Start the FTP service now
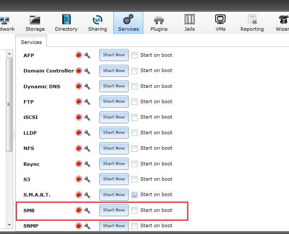289x234 pixels. pyautogui.click(x=114, y=101)
